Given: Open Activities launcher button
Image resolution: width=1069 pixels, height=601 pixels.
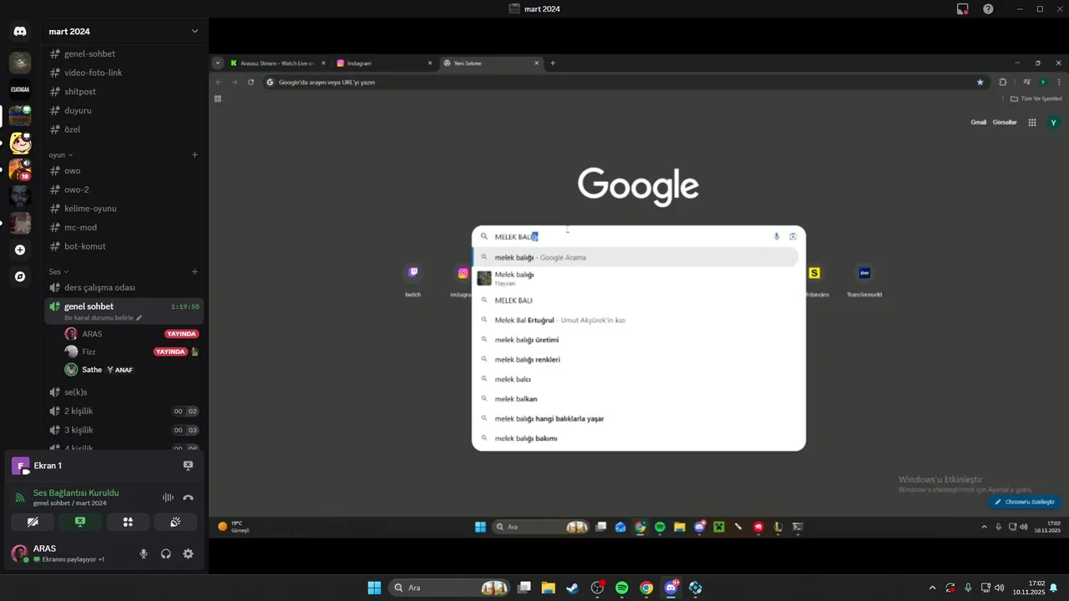Looking at the screenshot, I should (128, 522).
